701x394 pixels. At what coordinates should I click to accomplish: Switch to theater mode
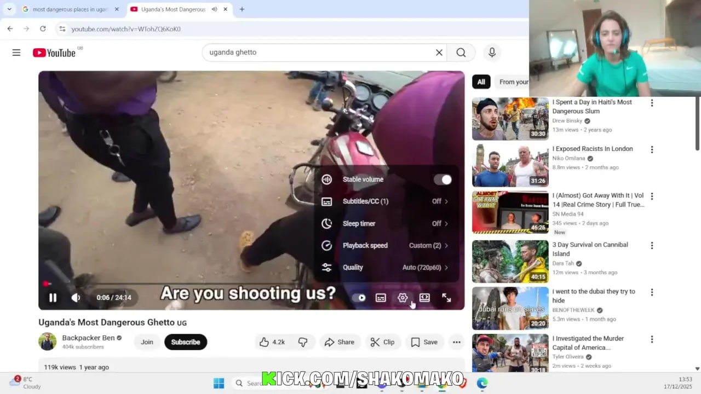point(424,298)
